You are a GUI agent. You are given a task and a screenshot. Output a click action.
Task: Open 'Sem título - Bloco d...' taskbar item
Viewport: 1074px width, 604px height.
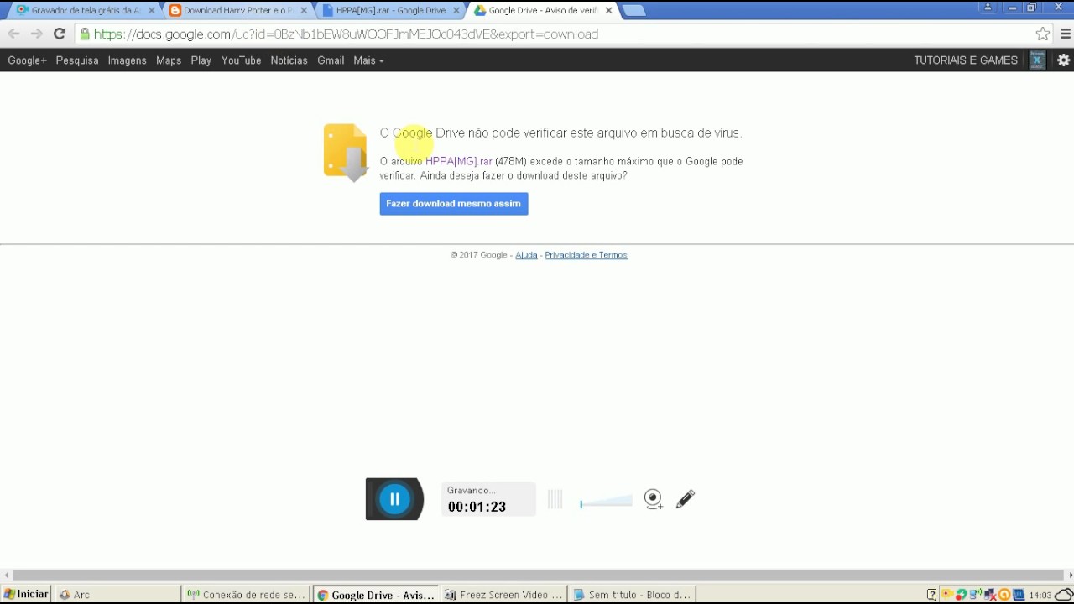tap(633, 595)
